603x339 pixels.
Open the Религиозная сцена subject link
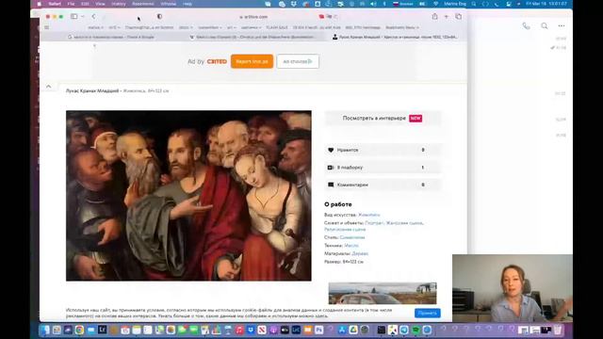pyautogui.click(x=345, y=230)
